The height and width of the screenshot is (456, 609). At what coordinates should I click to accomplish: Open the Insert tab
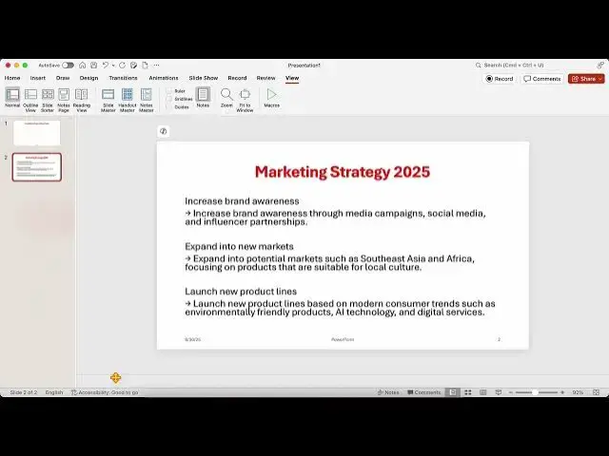pyautogui.click(x=38, y=78)
